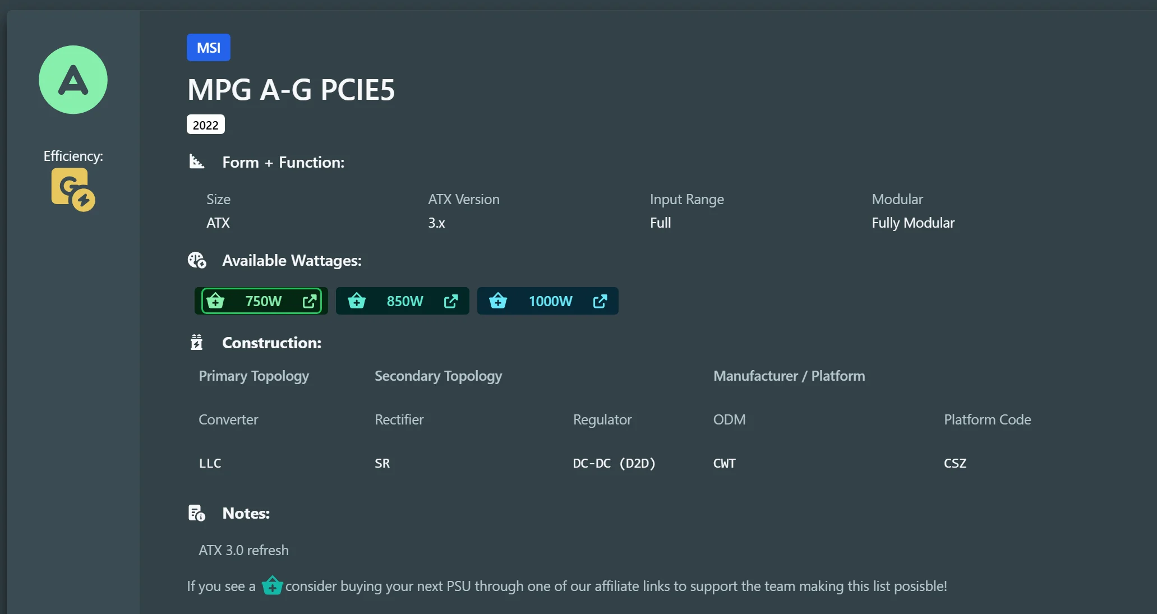Click the MSI brand tag
Image resolution: width=1157 pixels, height=614 pixels.
click(209, 48)
